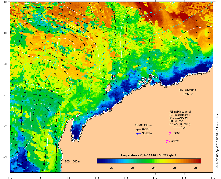Click the '30-80m' depth label
Screen dimensions: 221x179
(147, 133)
